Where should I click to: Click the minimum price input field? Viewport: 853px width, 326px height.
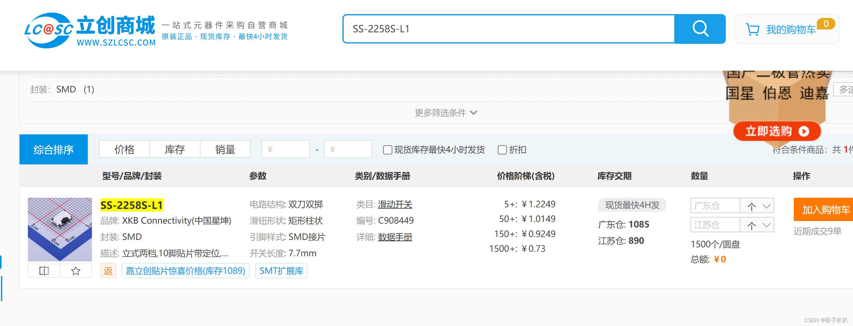pos(285,149)
